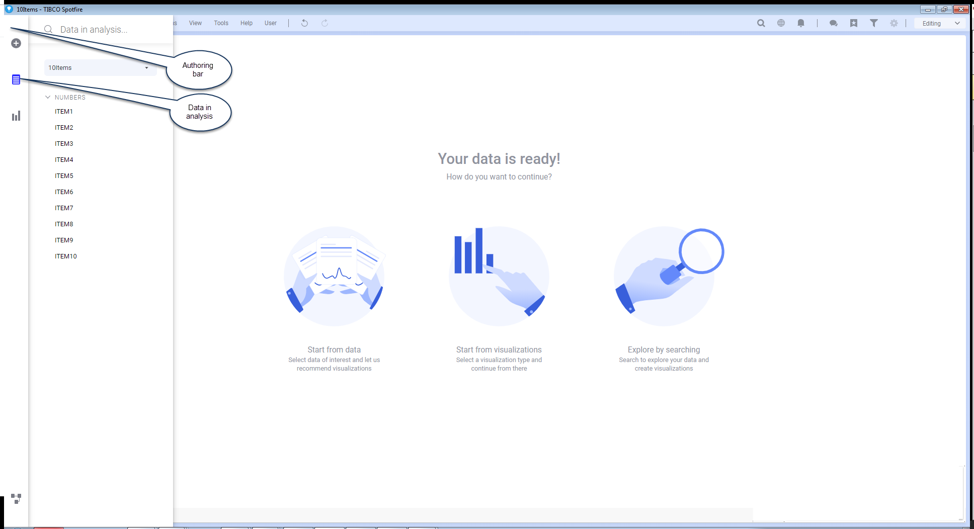The width and height of the screenshot is (974, 529).
Task: Show the Filters panel funnel icon
Action: click(x=874, y=23)
